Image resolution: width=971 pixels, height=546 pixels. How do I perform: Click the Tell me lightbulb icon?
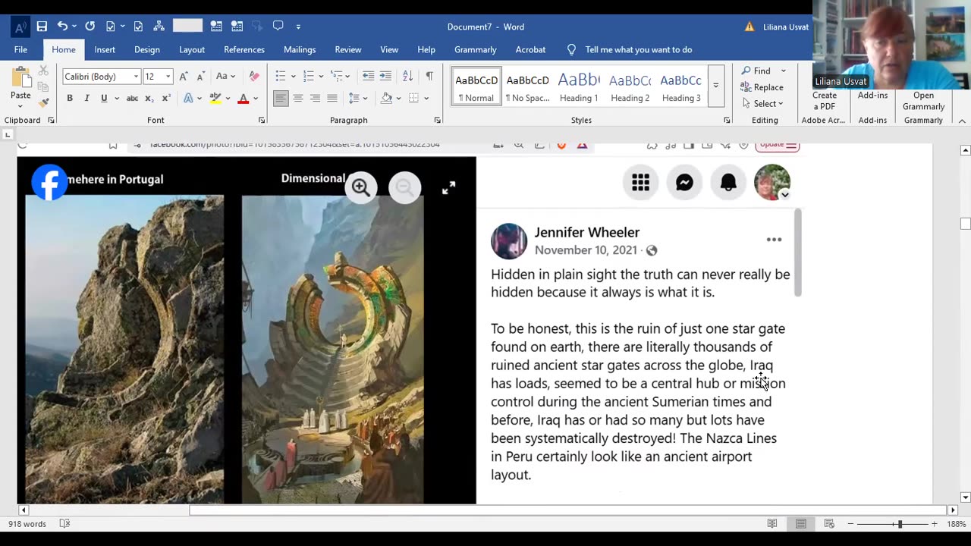[x=572, y=49]
